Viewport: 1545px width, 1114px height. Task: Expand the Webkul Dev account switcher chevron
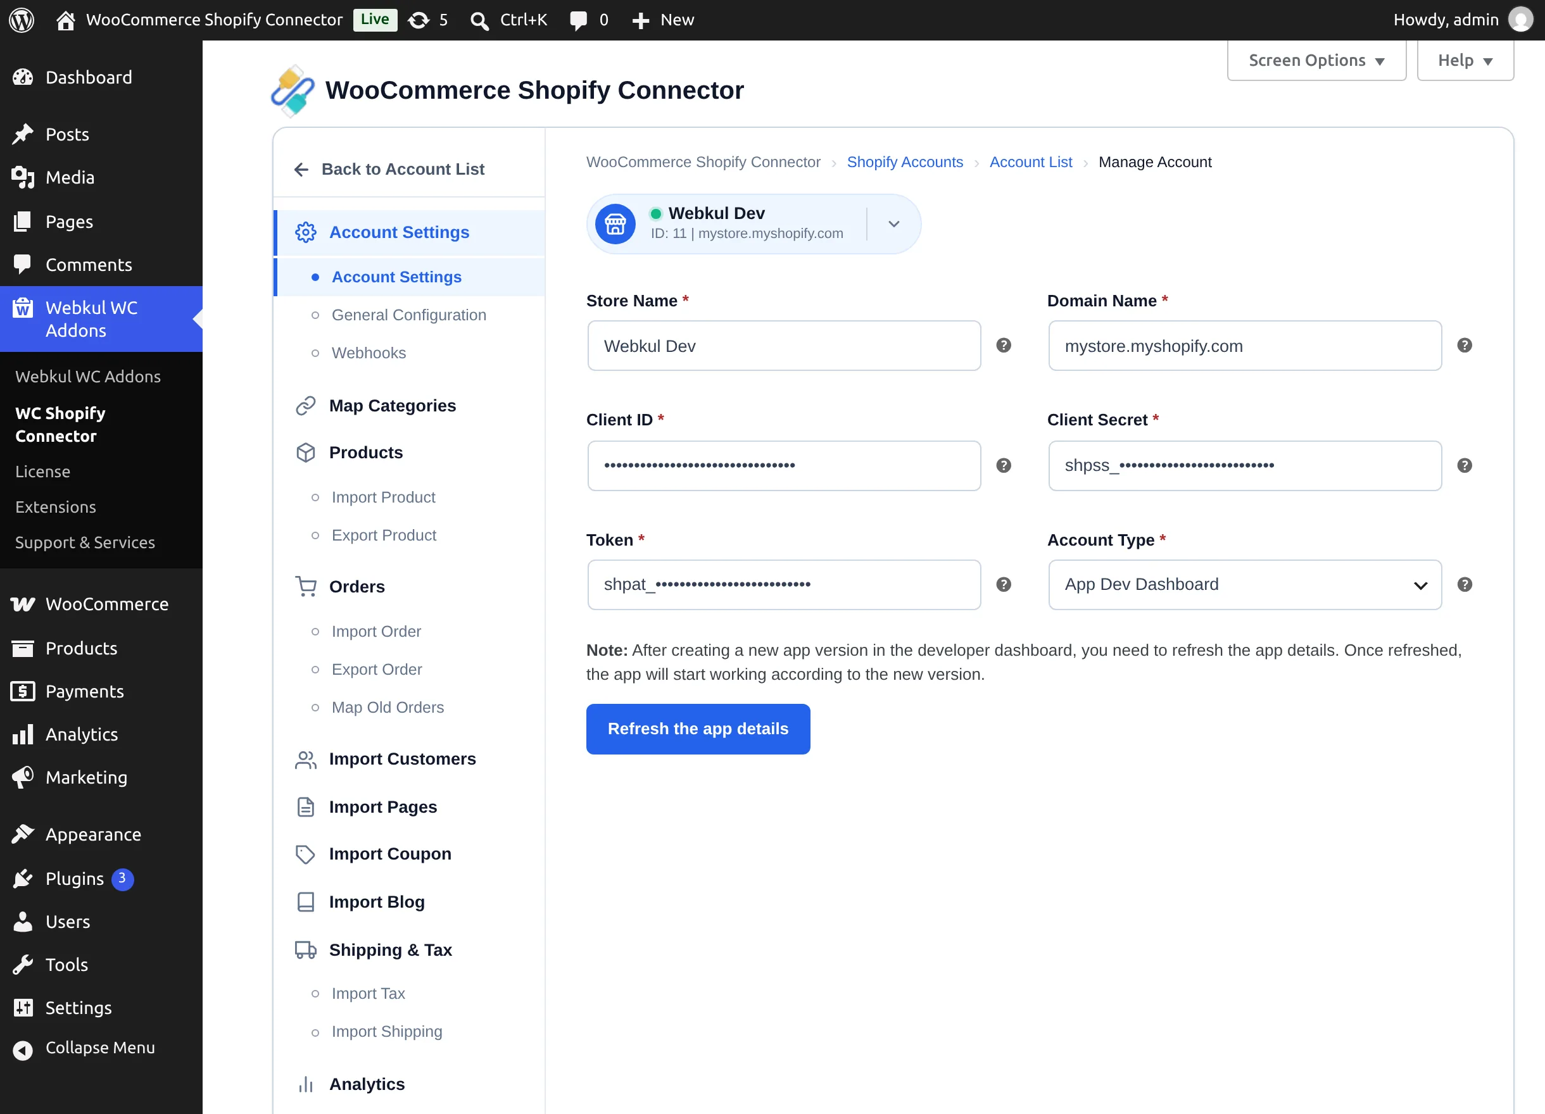pos(893,224)
